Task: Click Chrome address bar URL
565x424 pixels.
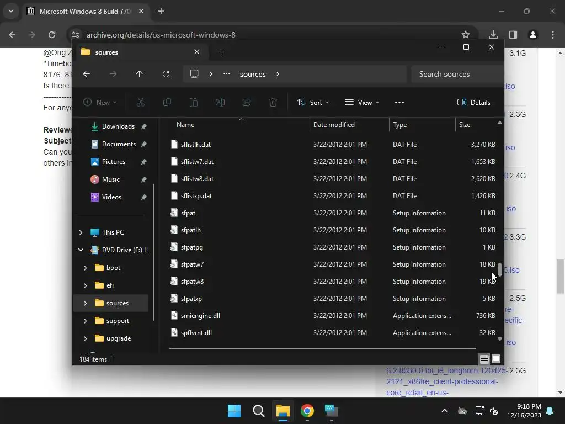Action: pyautogui.click(x=161, y=35)
